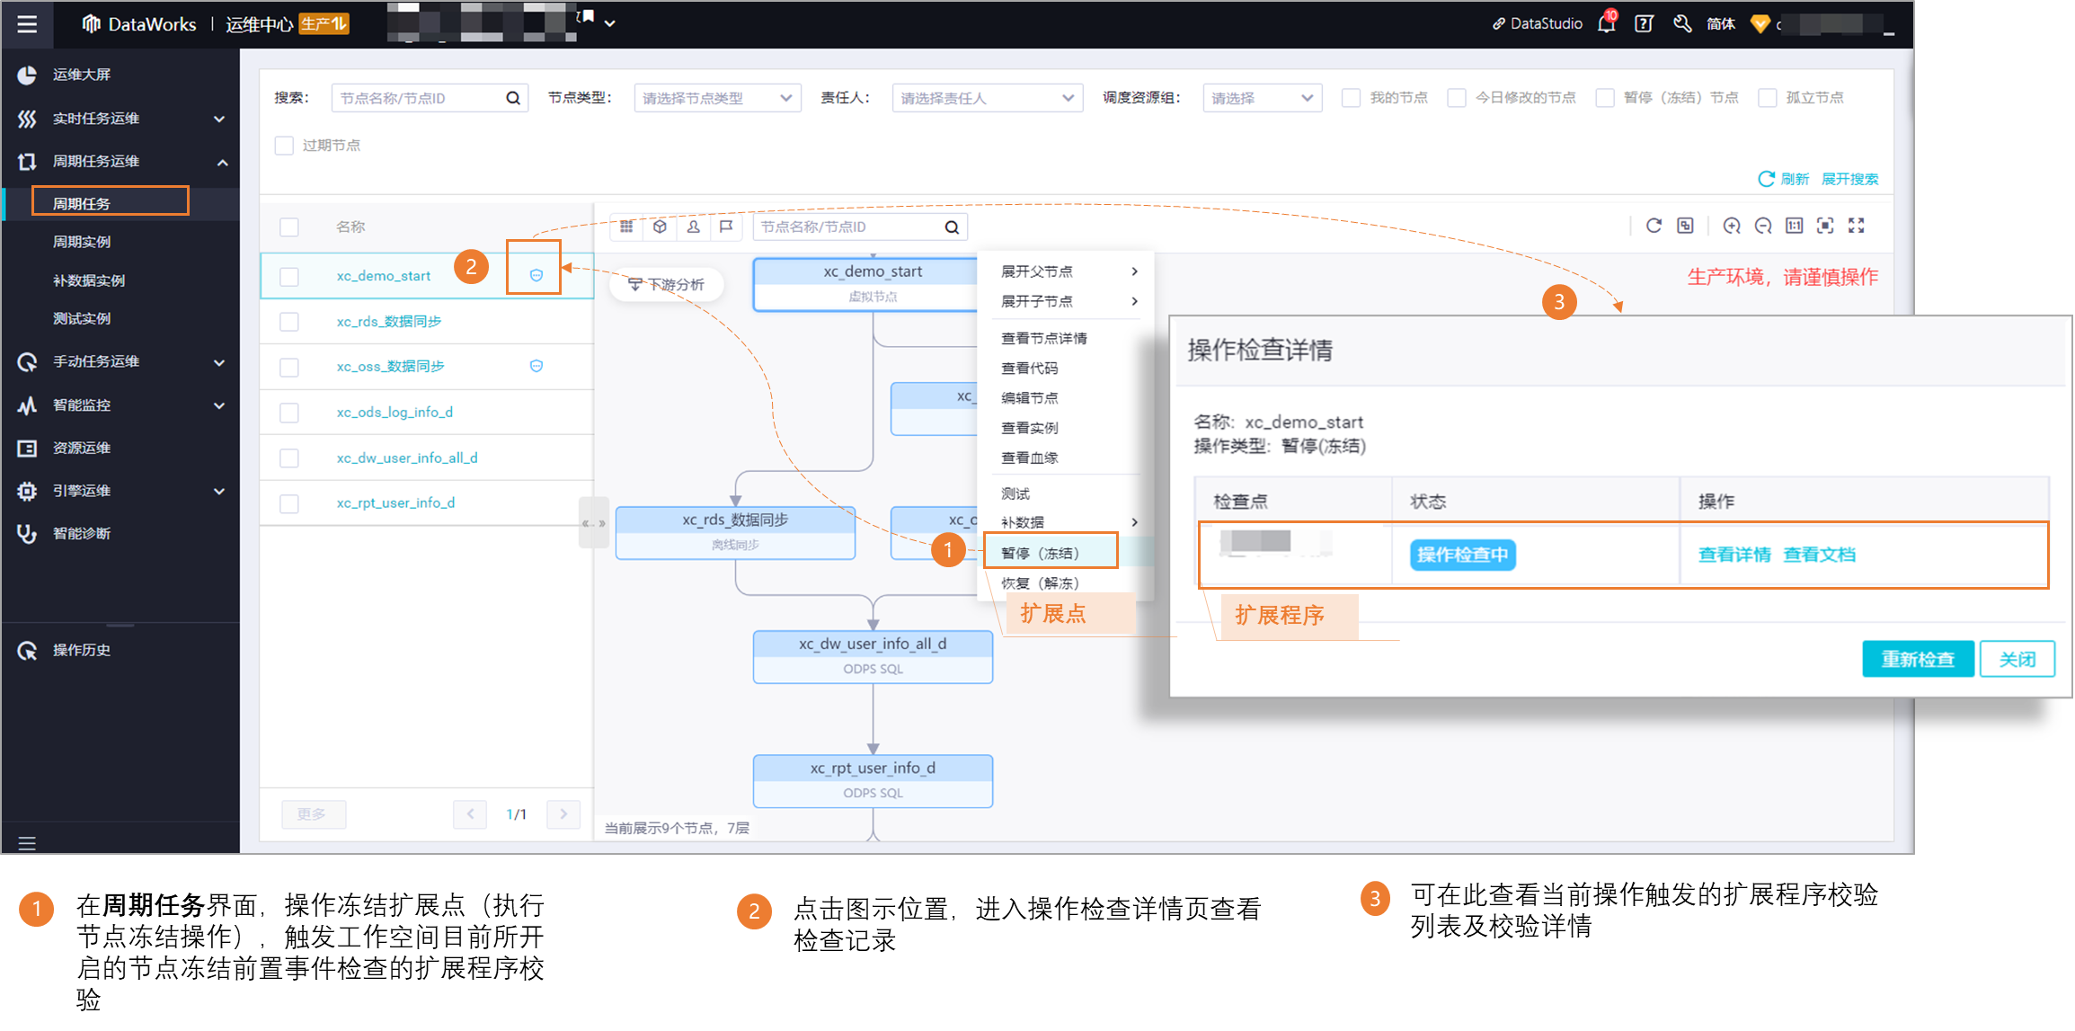The image size is (2075, 1031).
Task: Click the collapse sidebar icon at bottom left
Action: [x=27, y=843]
